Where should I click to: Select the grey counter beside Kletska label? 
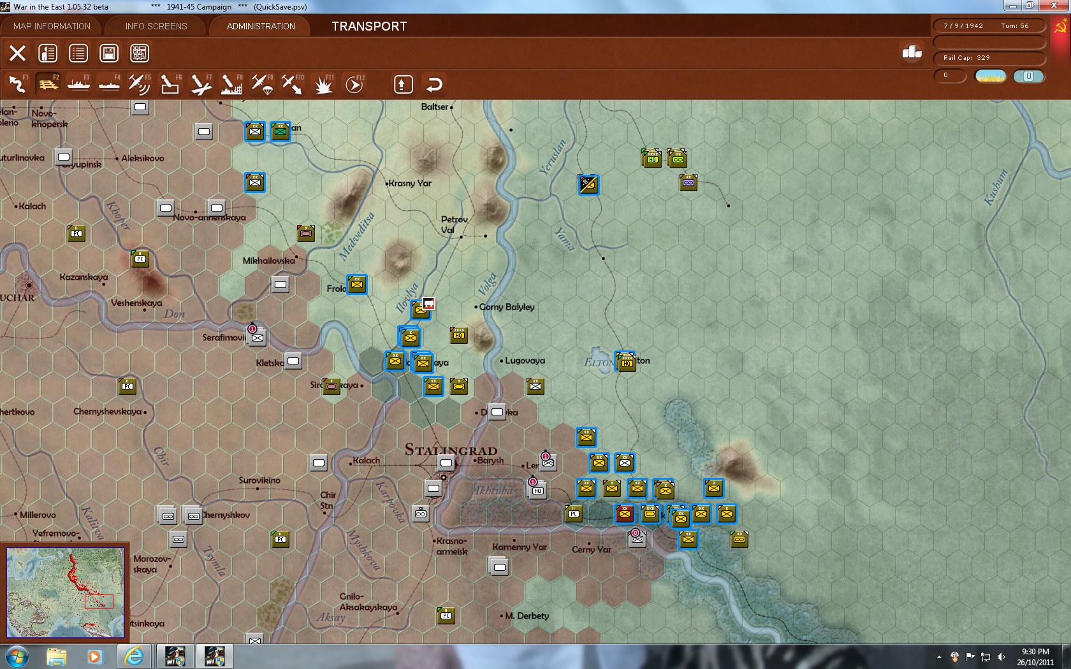[x=293, y=361]
